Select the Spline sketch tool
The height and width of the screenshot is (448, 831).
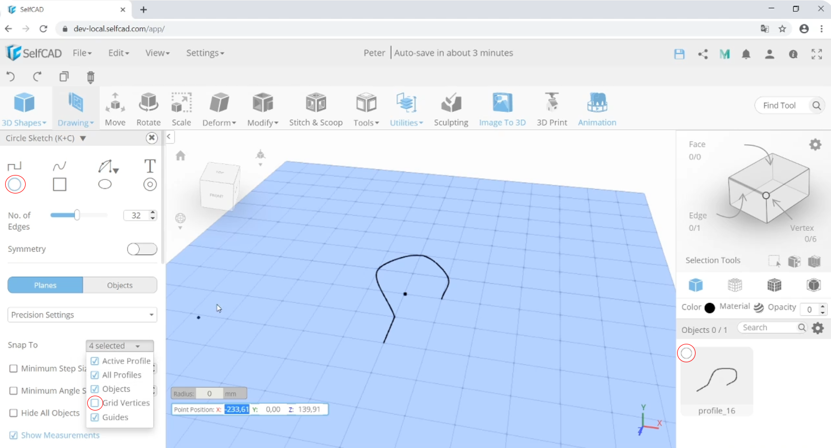[60, 166]
